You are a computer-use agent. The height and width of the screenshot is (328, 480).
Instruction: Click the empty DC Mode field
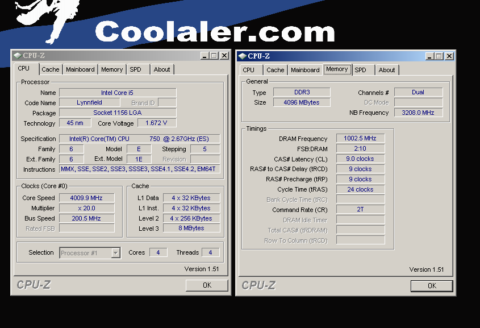(419, 102)
